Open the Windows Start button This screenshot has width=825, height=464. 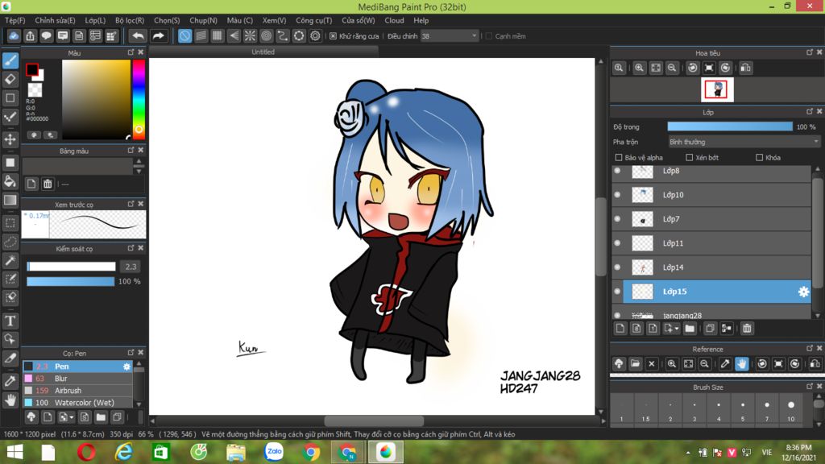[x=15, y=453]
